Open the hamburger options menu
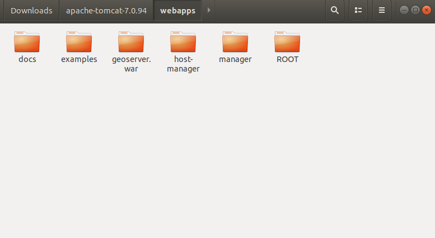The image size is (435, 238). coord(382,10)
